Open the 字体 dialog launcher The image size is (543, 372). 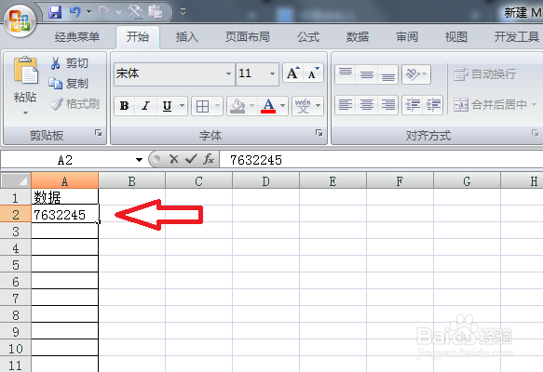pos(319,133)
